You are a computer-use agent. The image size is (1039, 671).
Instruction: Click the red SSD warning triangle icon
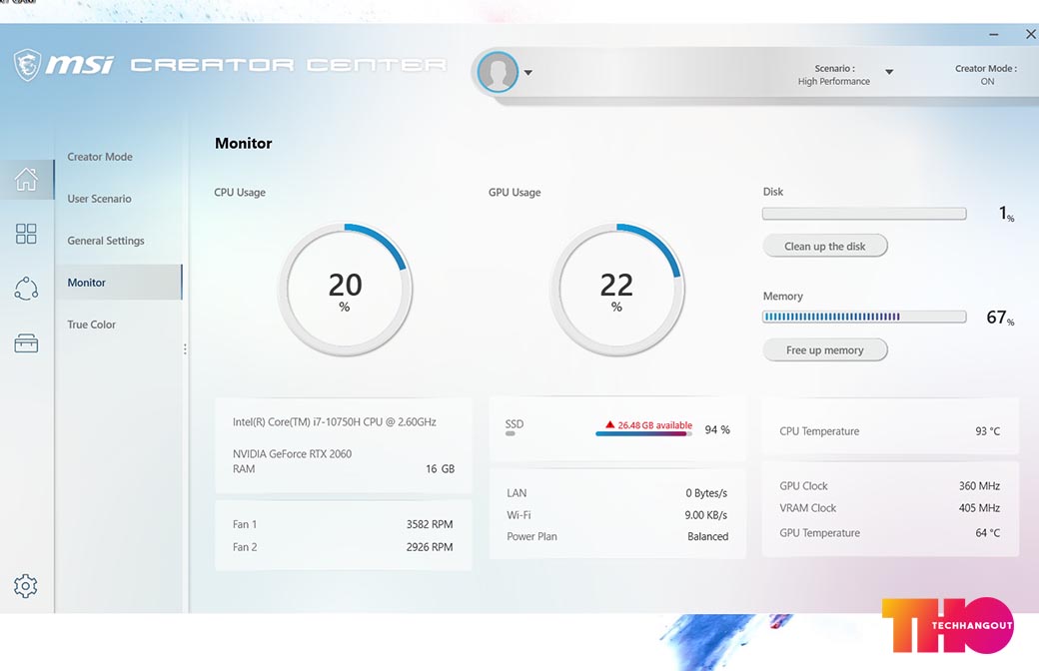tap(609, 424)
